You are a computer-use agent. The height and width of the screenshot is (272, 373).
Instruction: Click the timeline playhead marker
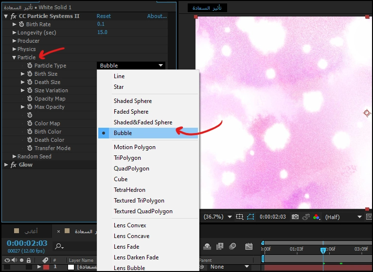tap(323, 250)
